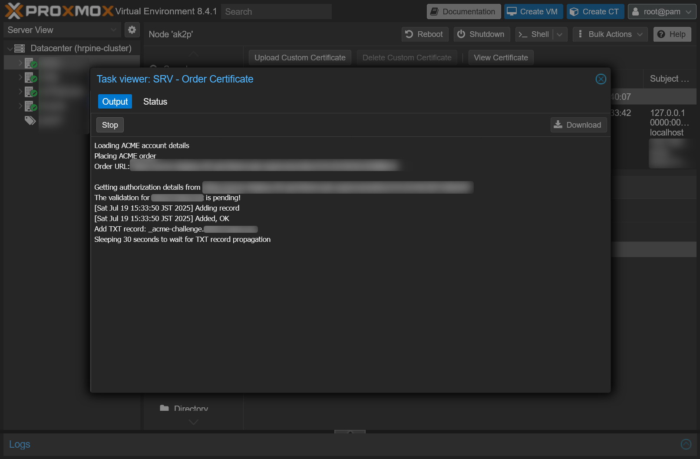The image size is (700, 459).
Task: Expand the Logs panel arrow icon
Action: coord(686,444)
